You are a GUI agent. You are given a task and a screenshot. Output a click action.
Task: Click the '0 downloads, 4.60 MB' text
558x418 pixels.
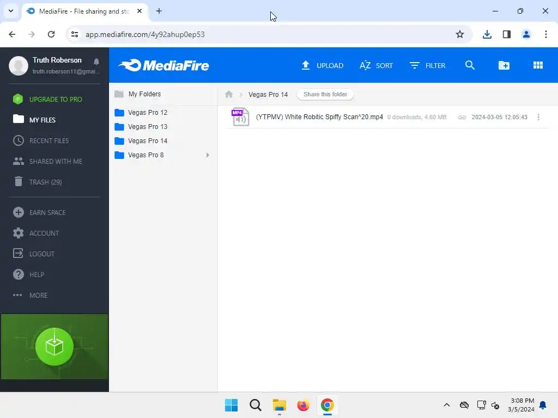pyautogui.click(x=417, y=118)
